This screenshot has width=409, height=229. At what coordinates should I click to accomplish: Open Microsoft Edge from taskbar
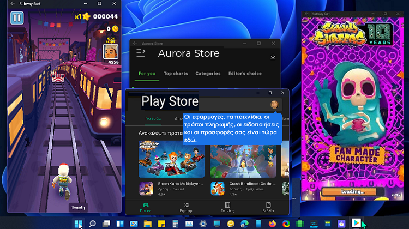click(x=244, y=224)
